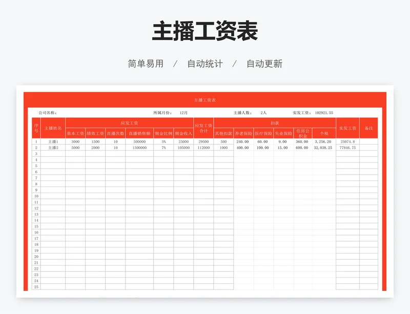Click 主播1 livestream count cell 10

click(x=115, y=141)
